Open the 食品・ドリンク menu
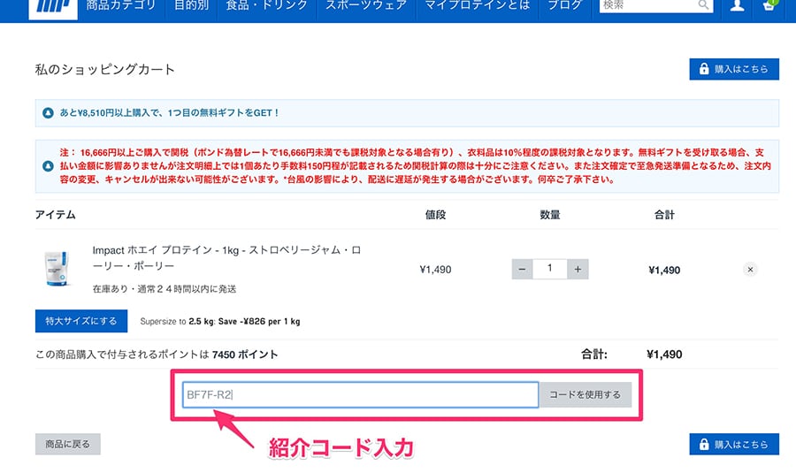This screenshot has width=796, height=473. [x=266, y=6]
